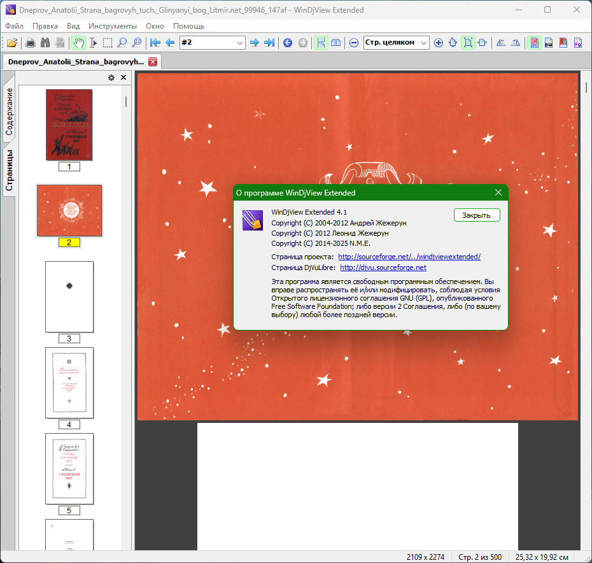Go to the previous page
The image size is (592, 563).
tap(170, 43)
